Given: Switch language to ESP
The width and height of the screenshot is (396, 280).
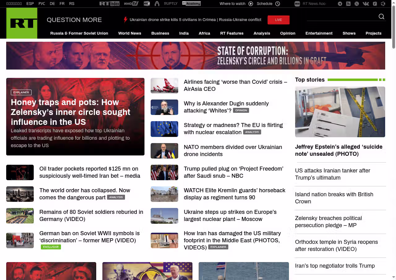Looking at the screenshot, I should (30, 4).
